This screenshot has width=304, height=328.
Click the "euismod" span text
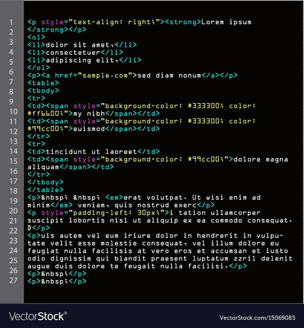(x=89, y=129)
